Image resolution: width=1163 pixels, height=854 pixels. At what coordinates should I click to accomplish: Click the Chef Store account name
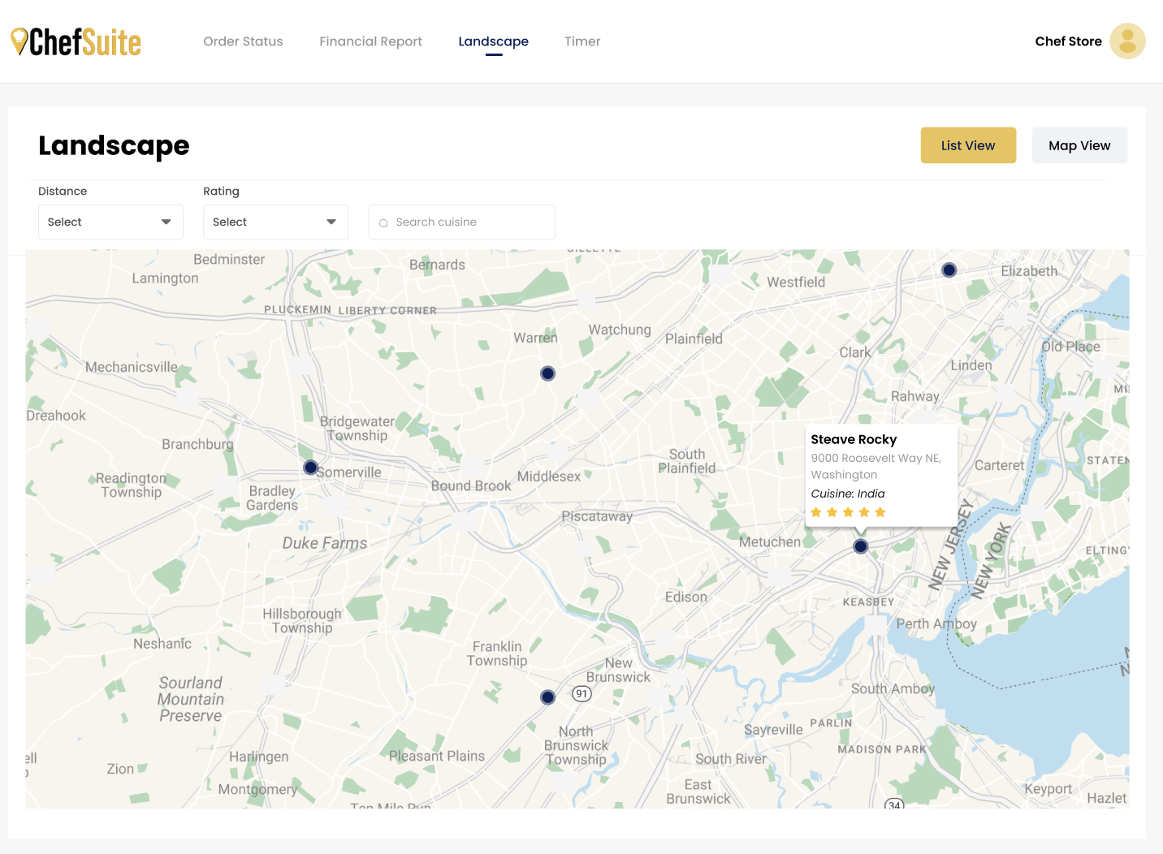[x=1068, y=41]
